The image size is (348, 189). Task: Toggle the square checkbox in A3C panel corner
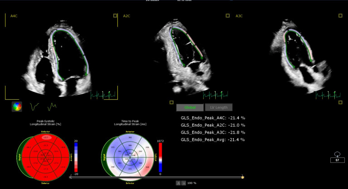coord(340,16)
